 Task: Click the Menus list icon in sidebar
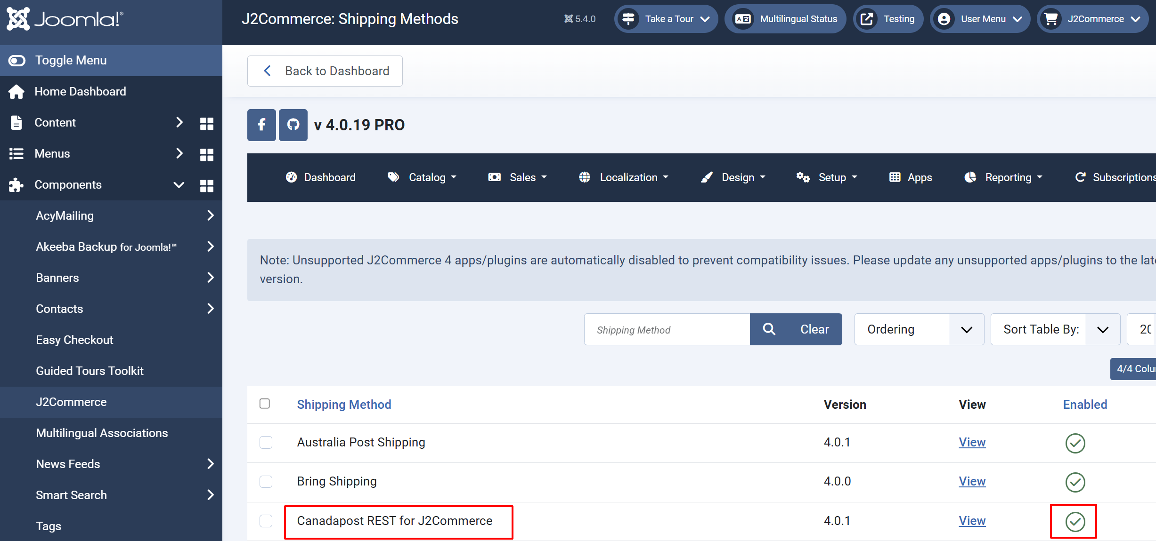[x=16, y=154]
